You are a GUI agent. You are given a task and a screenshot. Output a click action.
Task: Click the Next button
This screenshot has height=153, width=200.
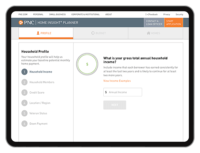point(115,105)
